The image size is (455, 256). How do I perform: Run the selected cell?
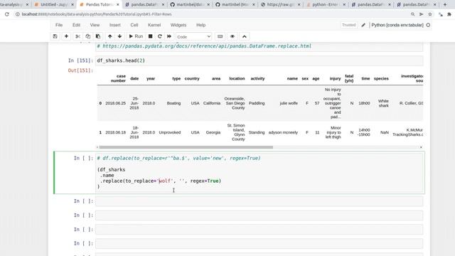[136, 36]
